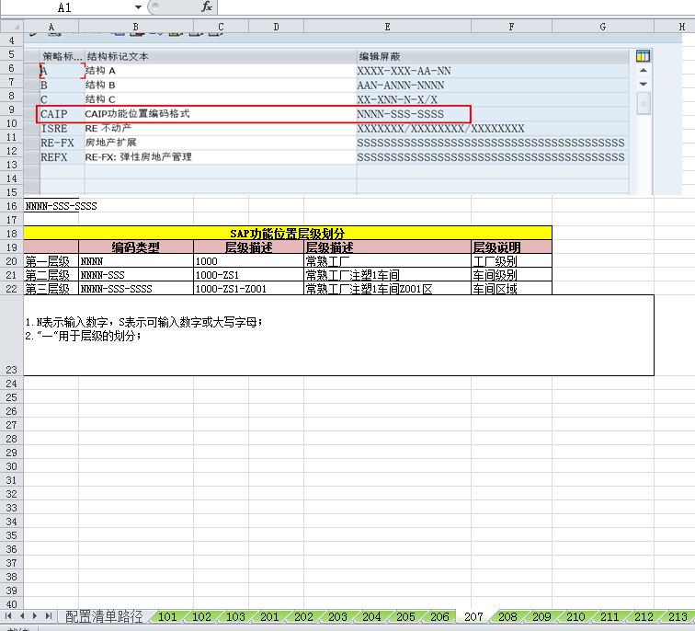Click the ISRE row label
The height and width of the screenshot is (631, 695).
54,129
